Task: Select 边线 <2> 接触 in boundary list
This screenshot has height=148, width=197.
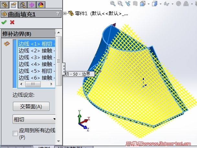Action: (x=37, y=51)
